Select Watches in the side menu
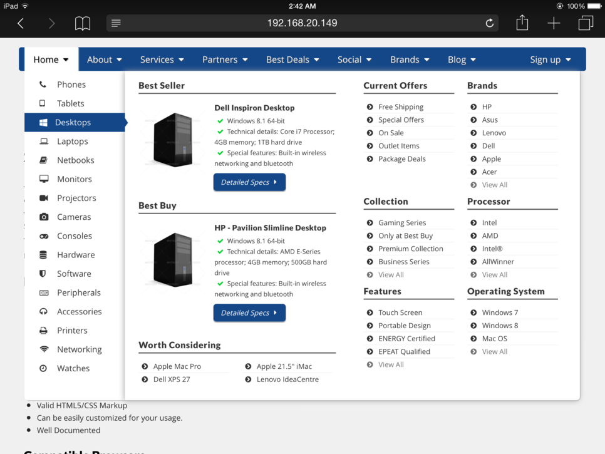This screenshot has height=454, width=605. click(x=75, y=368)
